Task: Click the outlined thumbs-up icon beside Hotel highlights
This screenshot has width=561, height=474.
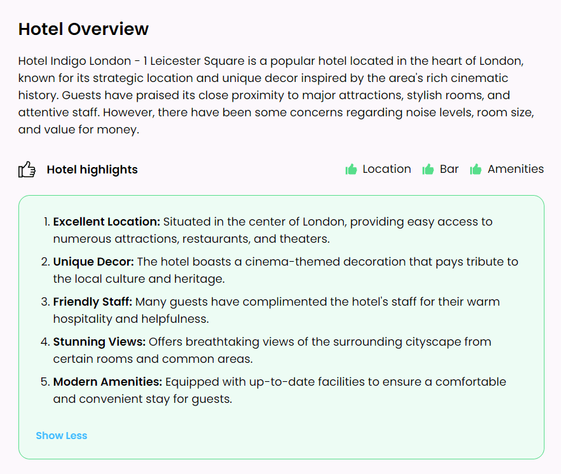Action: (x=27, y=170)
